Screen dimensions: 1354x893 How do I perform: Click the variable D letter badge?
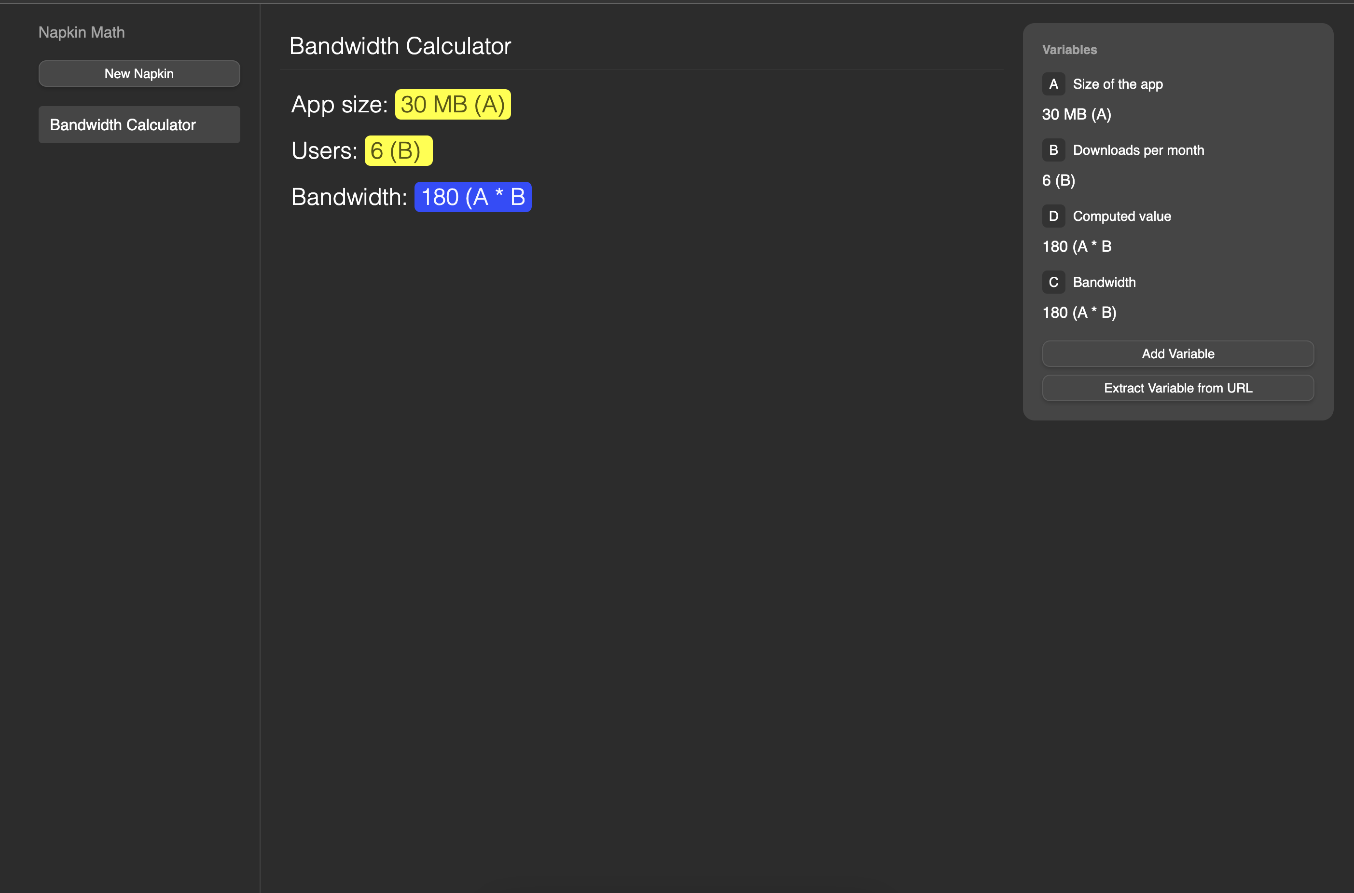coord(1053,216)
